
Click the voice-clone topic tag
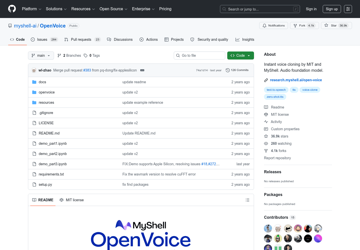[x=310, y=90]
